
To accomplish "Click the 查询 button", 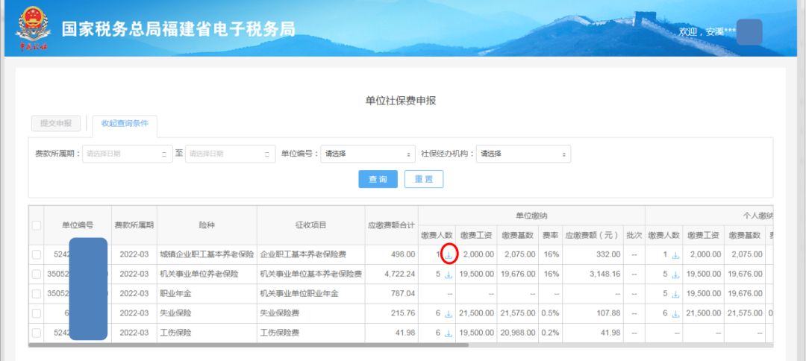I will [x=378, y=179].
